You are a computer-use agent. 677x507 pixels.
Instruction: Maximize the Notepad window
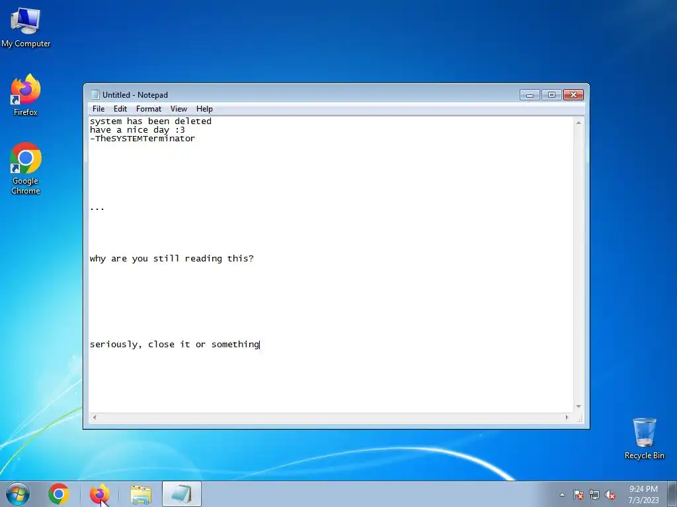[551, 94]
